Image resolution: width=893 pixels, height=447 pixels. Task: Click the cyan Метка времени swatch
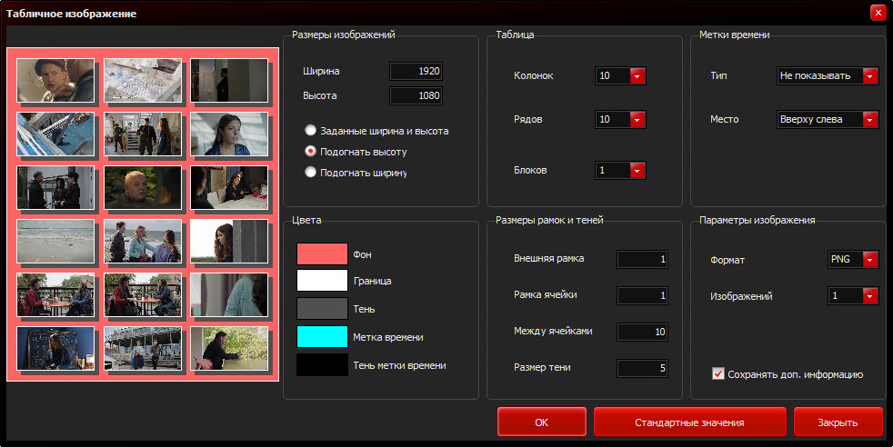click(322, 337)
